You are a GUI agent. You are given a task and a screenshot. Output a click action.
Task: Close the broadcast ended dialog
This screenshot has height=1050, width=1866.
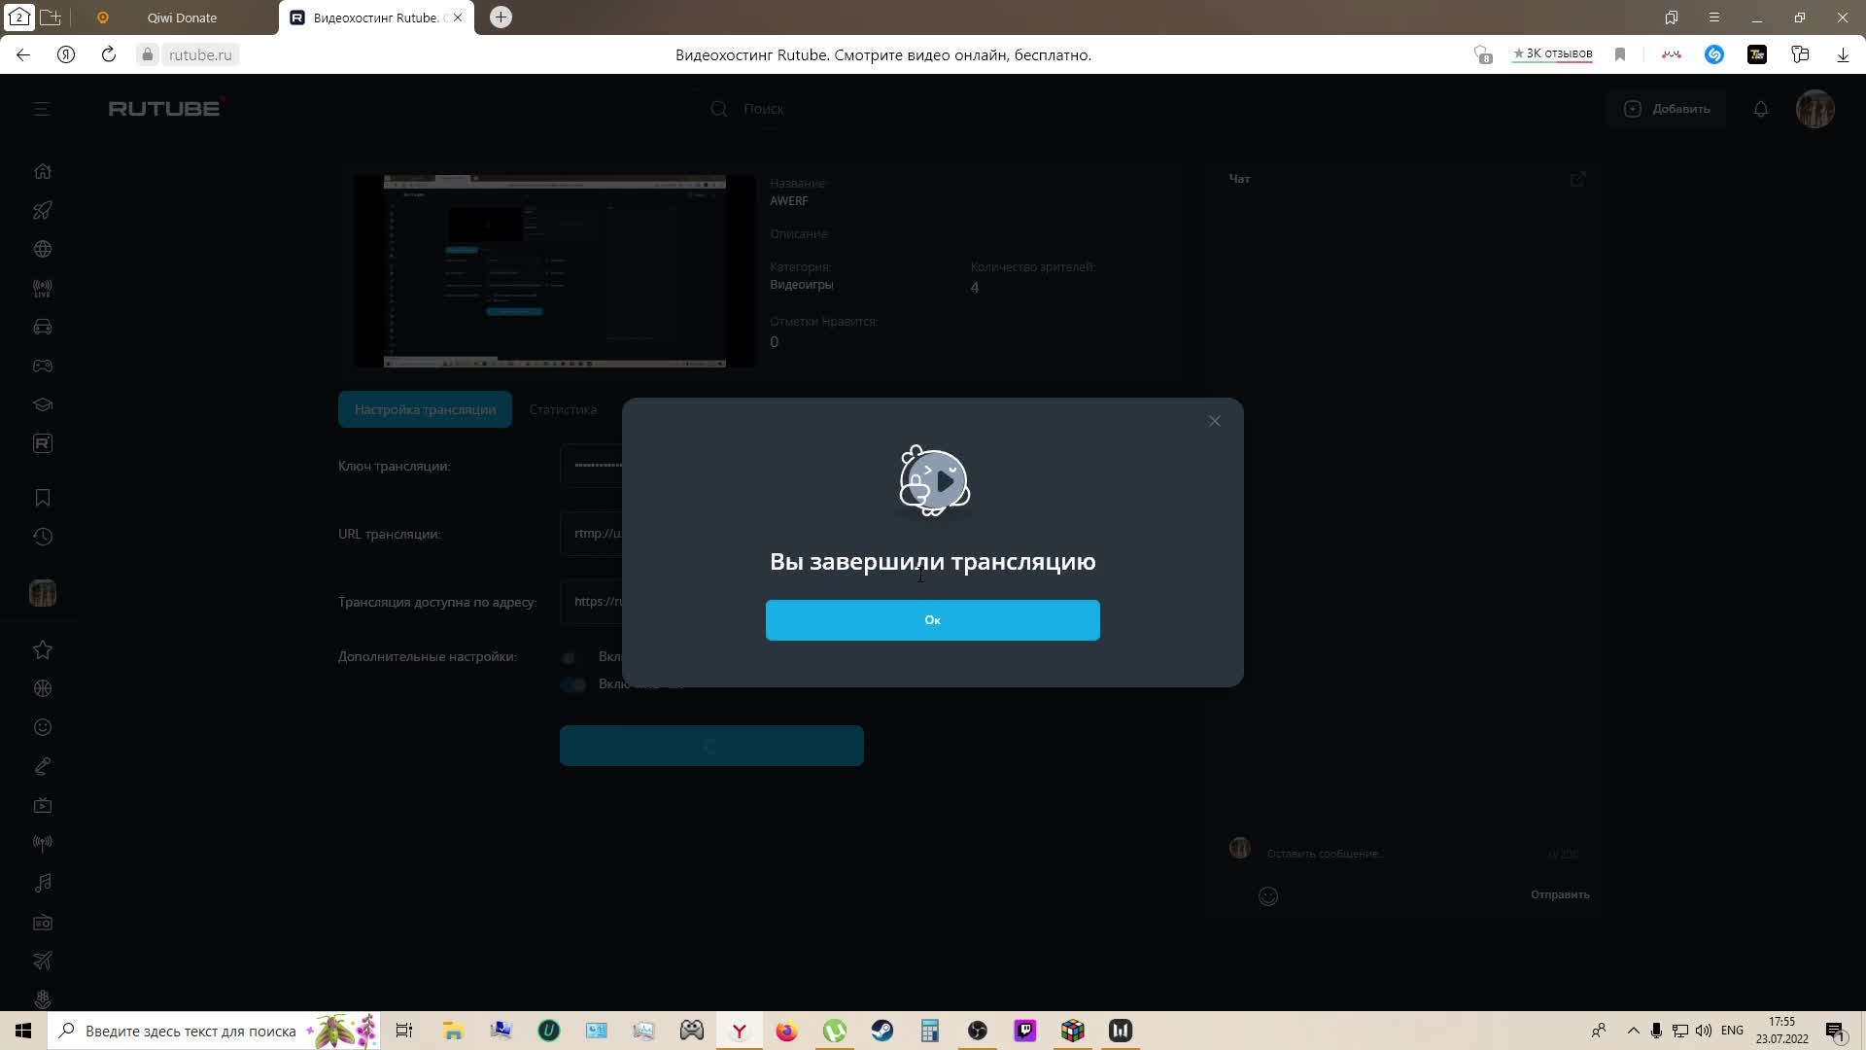tap(1214, 421)
